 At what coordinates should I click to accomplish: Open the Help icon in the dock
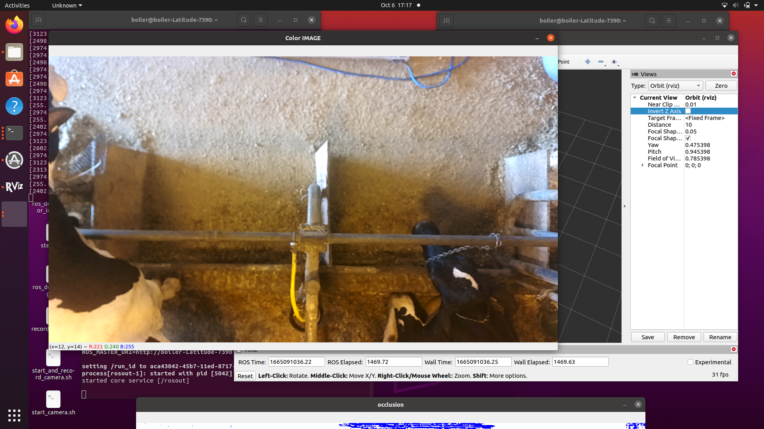coord(14,106)
